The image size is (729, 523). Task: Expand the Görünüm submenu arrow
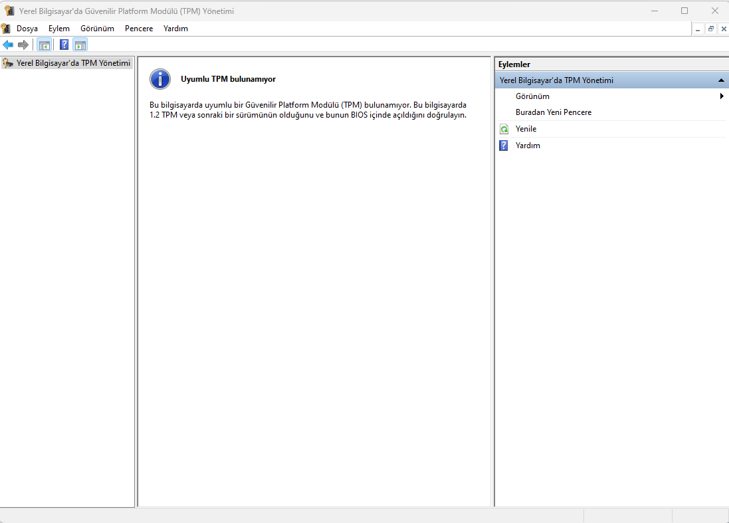(722, 96)
